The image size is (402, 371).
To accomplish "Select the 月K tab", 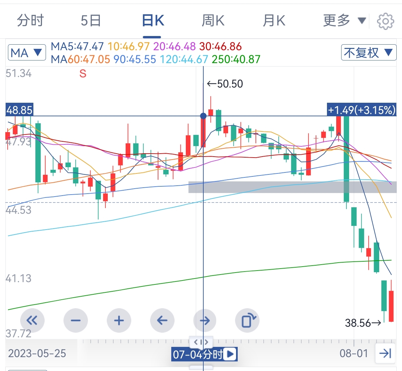I will [x=274, y=21].
